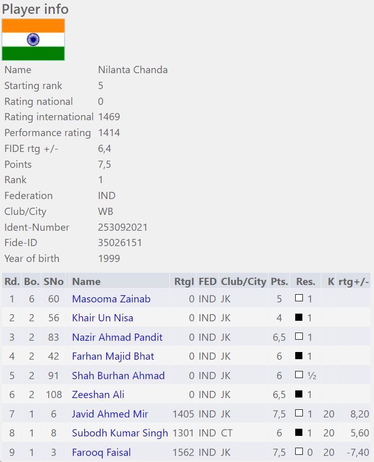Click the Pts. column header
This screenshot has width=374, height=462.
(279, 281)
